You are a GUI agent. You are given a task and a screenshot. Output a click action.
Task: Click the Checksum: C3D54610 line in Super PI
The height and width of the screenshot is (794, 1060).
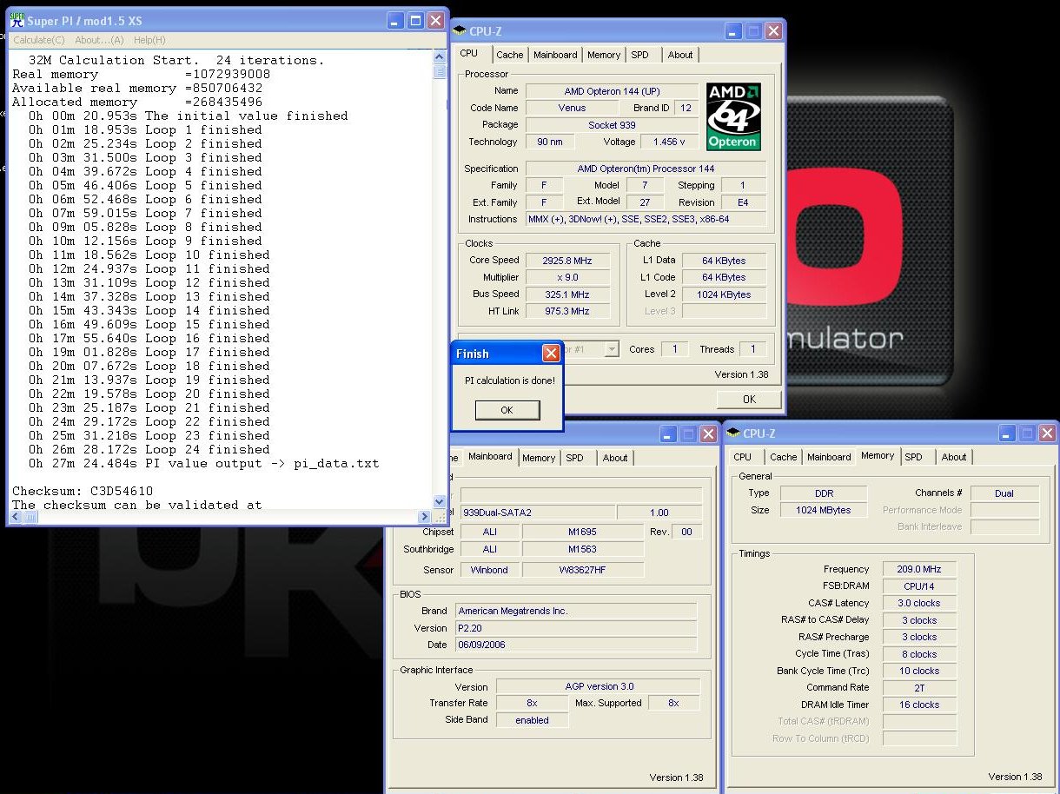tap(83, 491)
